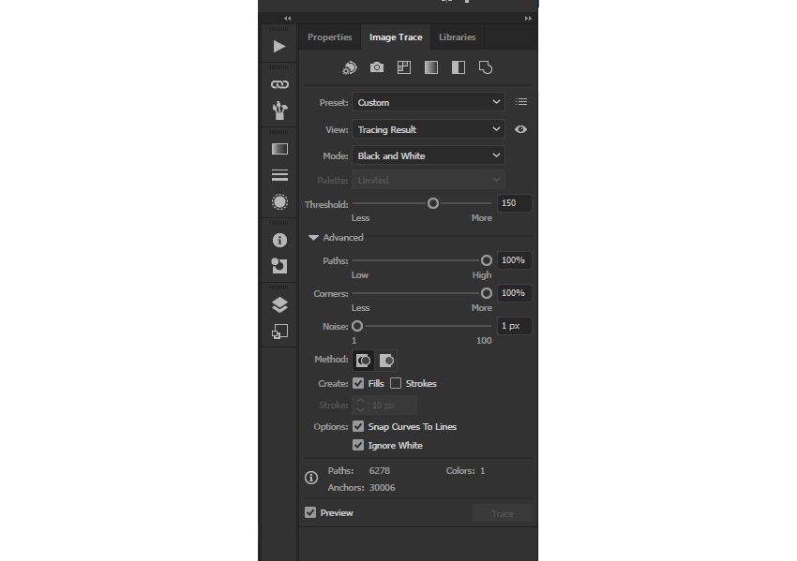Switch to the Libraries tab
797x561 pixels.
457,37
